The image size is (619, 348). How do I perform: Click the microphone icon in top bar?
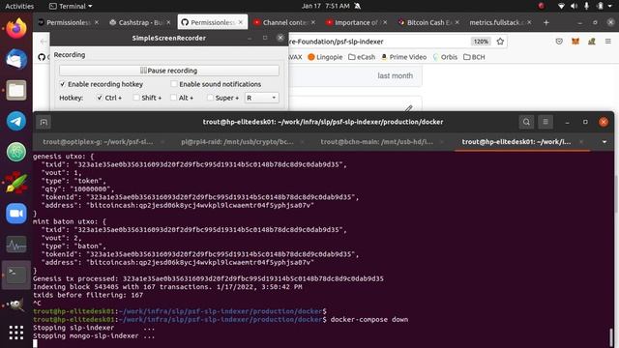587,6
